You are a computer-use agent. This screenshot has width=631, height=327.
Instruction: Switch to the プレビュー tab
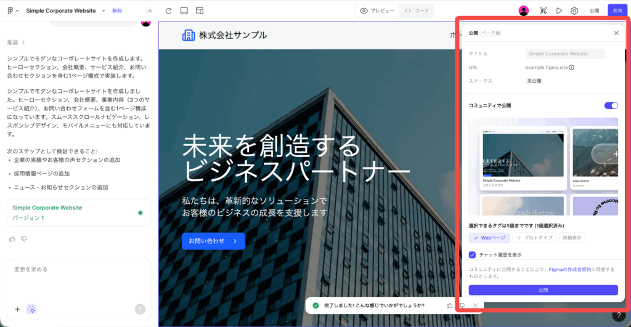click(x=377, y=11)
